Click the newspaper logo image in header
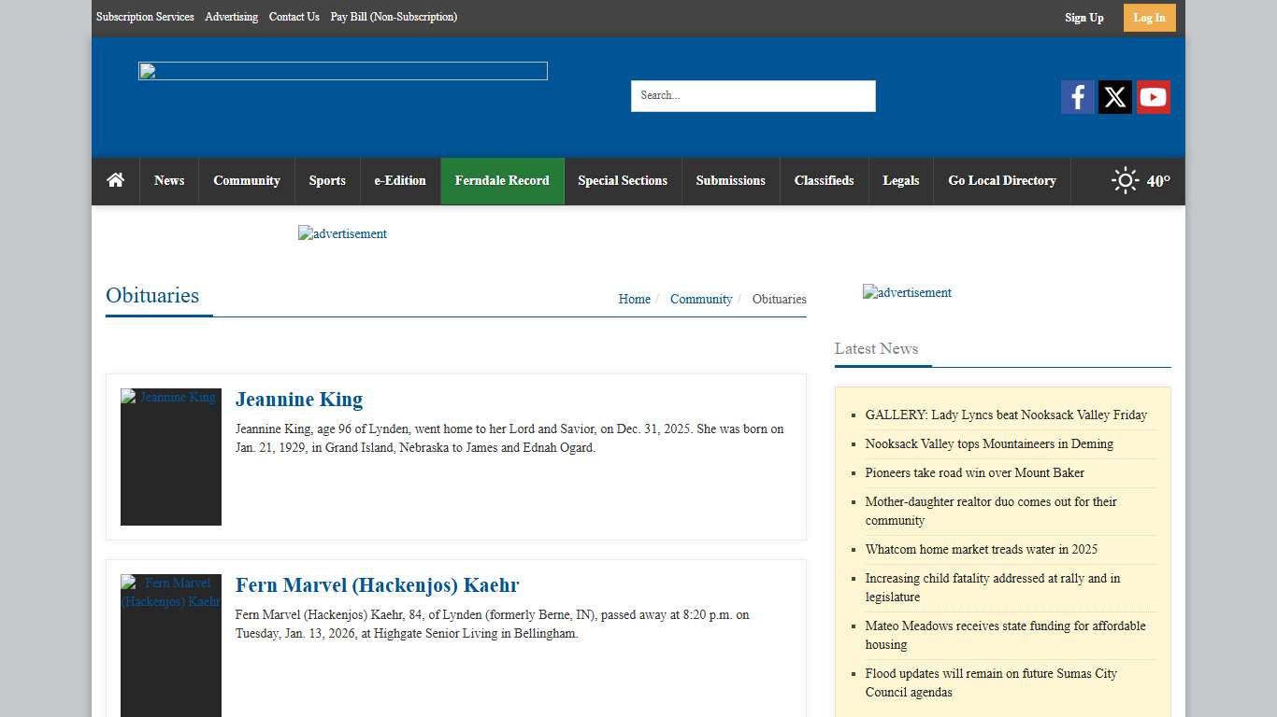Screen dimensions: 1277x717 [342, 71]
